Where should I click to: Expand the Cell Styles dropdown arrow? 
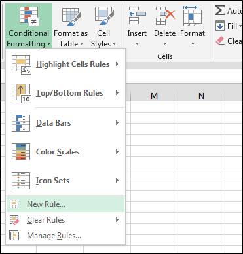pos(114,44)
